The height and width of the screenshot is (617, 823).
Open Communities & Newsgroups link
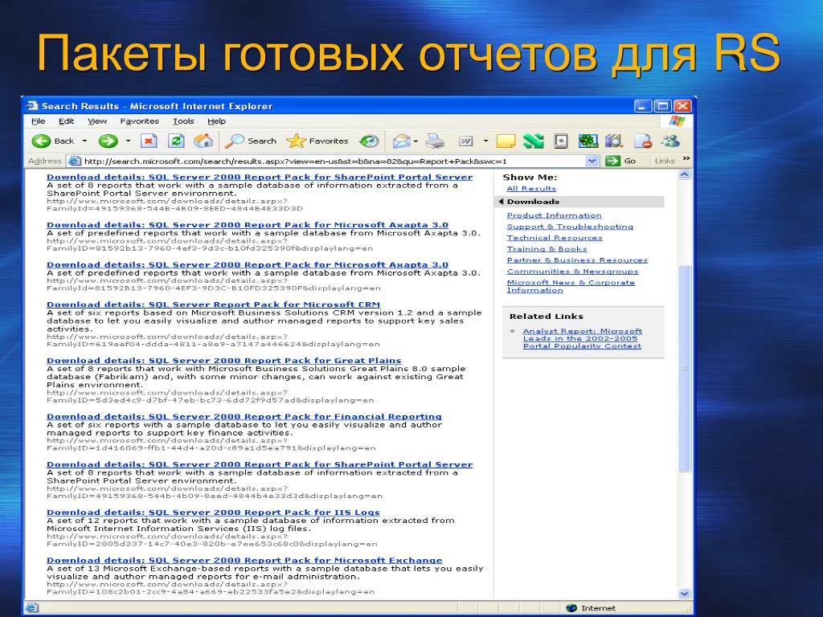572,272
